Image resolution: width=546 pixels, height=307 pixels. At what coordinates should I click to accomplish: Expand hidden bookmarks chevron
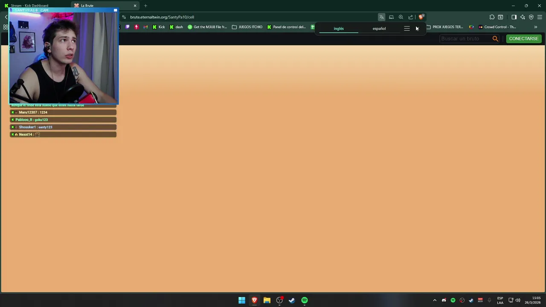535,27
